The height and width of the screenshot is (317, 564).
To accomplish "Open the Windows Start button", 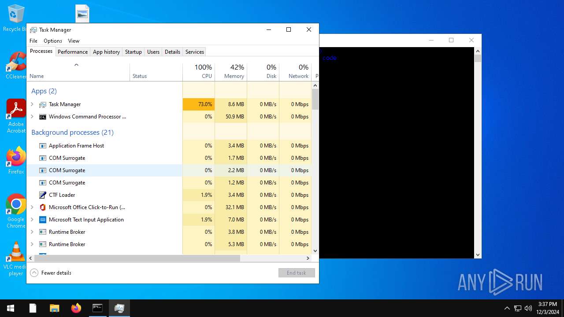I will [x=11, y=308].
